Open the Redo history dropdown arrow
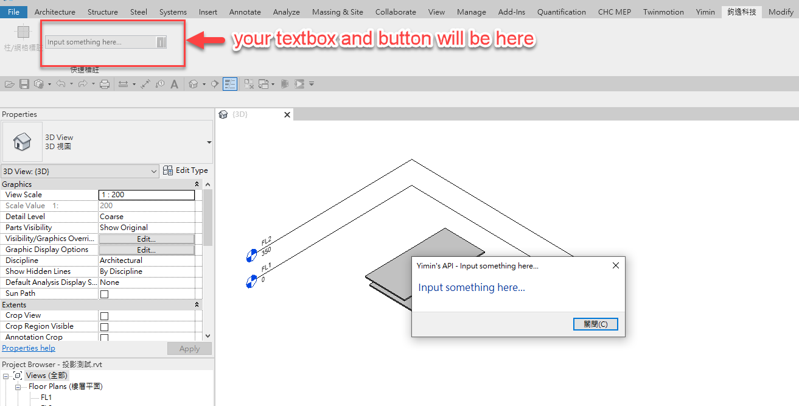The image size is (799, 406). click(93, 84)
